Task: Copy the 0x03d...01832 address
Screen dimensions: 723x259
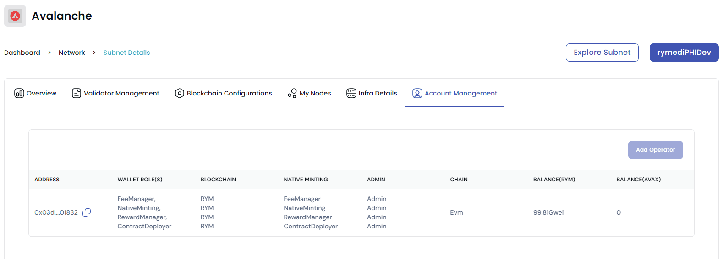Action: 87,212
